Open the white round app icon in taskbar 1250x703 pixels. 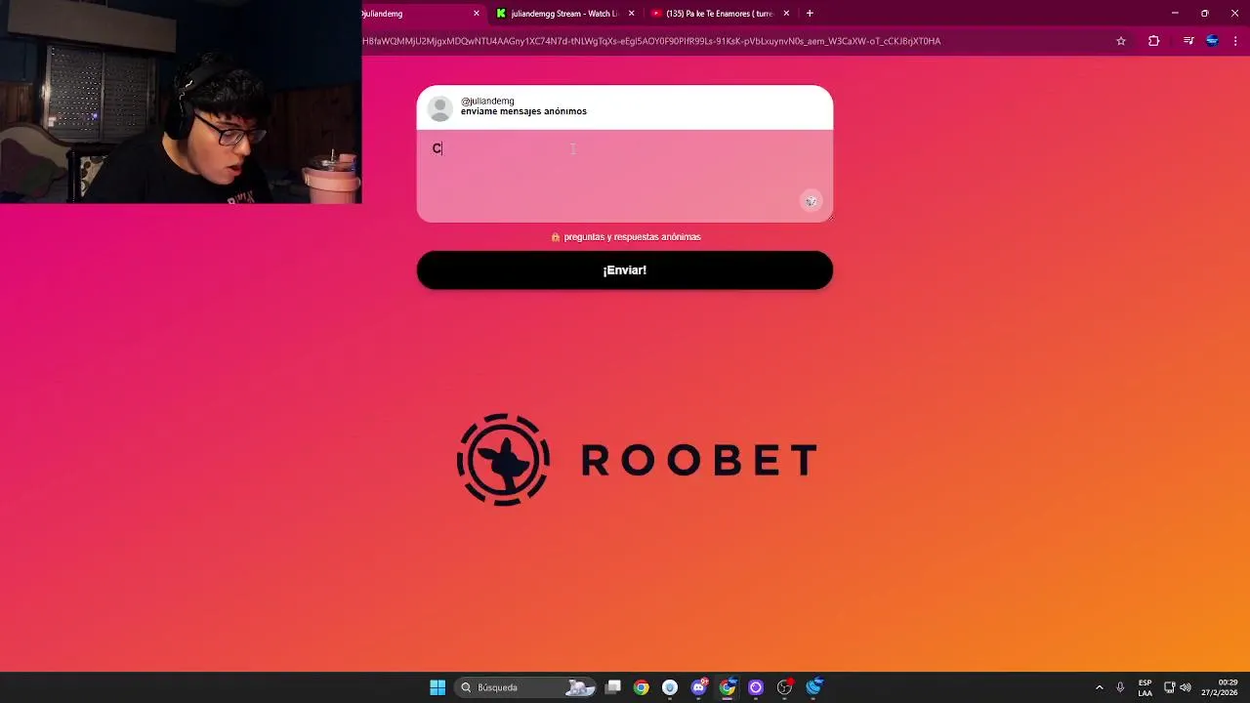click(x=670, y=687)
